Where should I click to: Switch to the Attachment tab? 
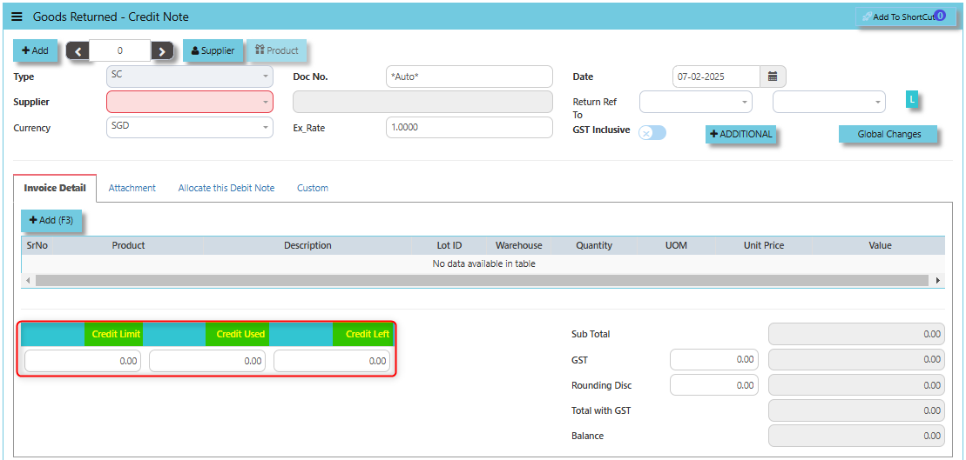132,188
